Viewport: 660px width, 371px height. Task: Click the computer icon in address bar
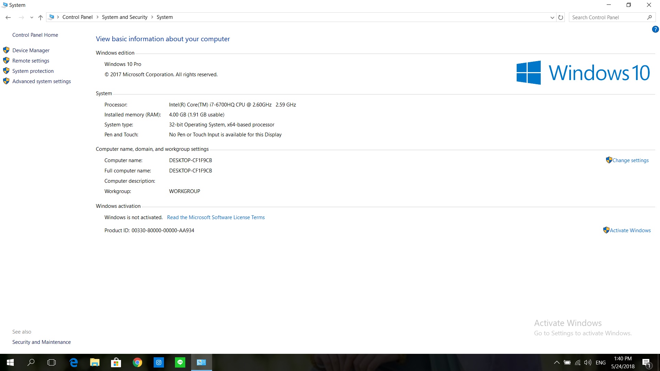[x=52, y=17]
